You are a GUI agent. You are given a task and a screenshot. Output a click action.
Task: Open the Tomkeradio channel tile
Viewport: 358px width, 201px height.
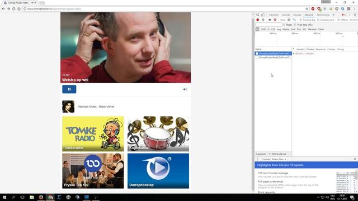coord(93,134)
